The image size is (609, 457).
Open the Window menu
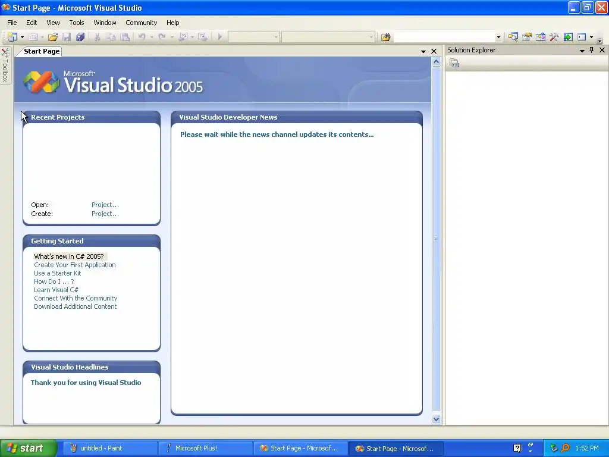tap(105, 23)
